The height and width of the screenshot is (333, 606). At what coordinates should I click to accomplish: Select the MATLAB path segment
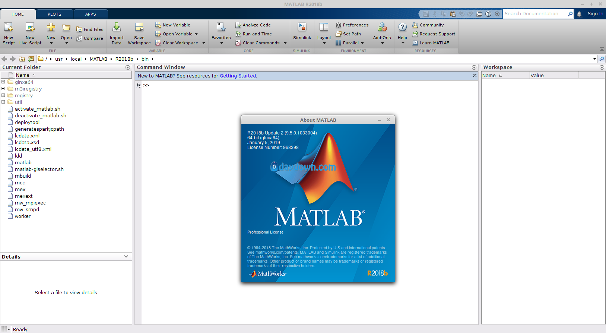click(98, 59)
